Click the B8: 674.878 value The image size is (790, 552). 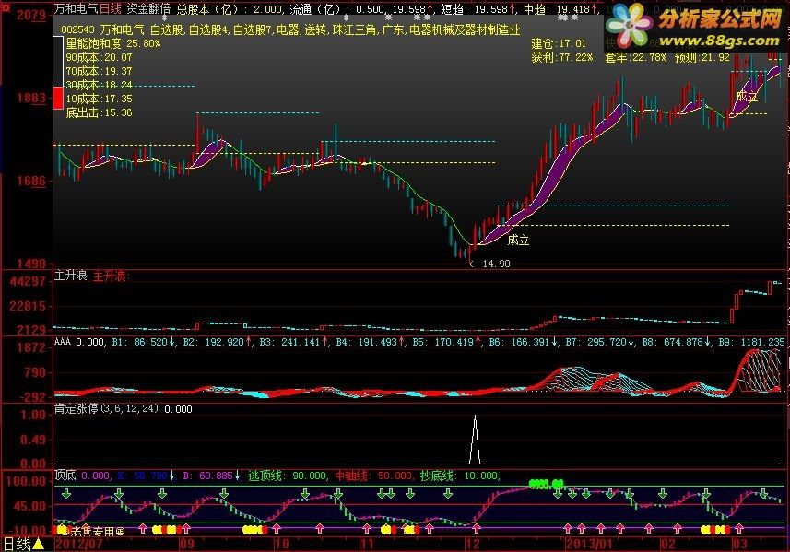point(677,343)
